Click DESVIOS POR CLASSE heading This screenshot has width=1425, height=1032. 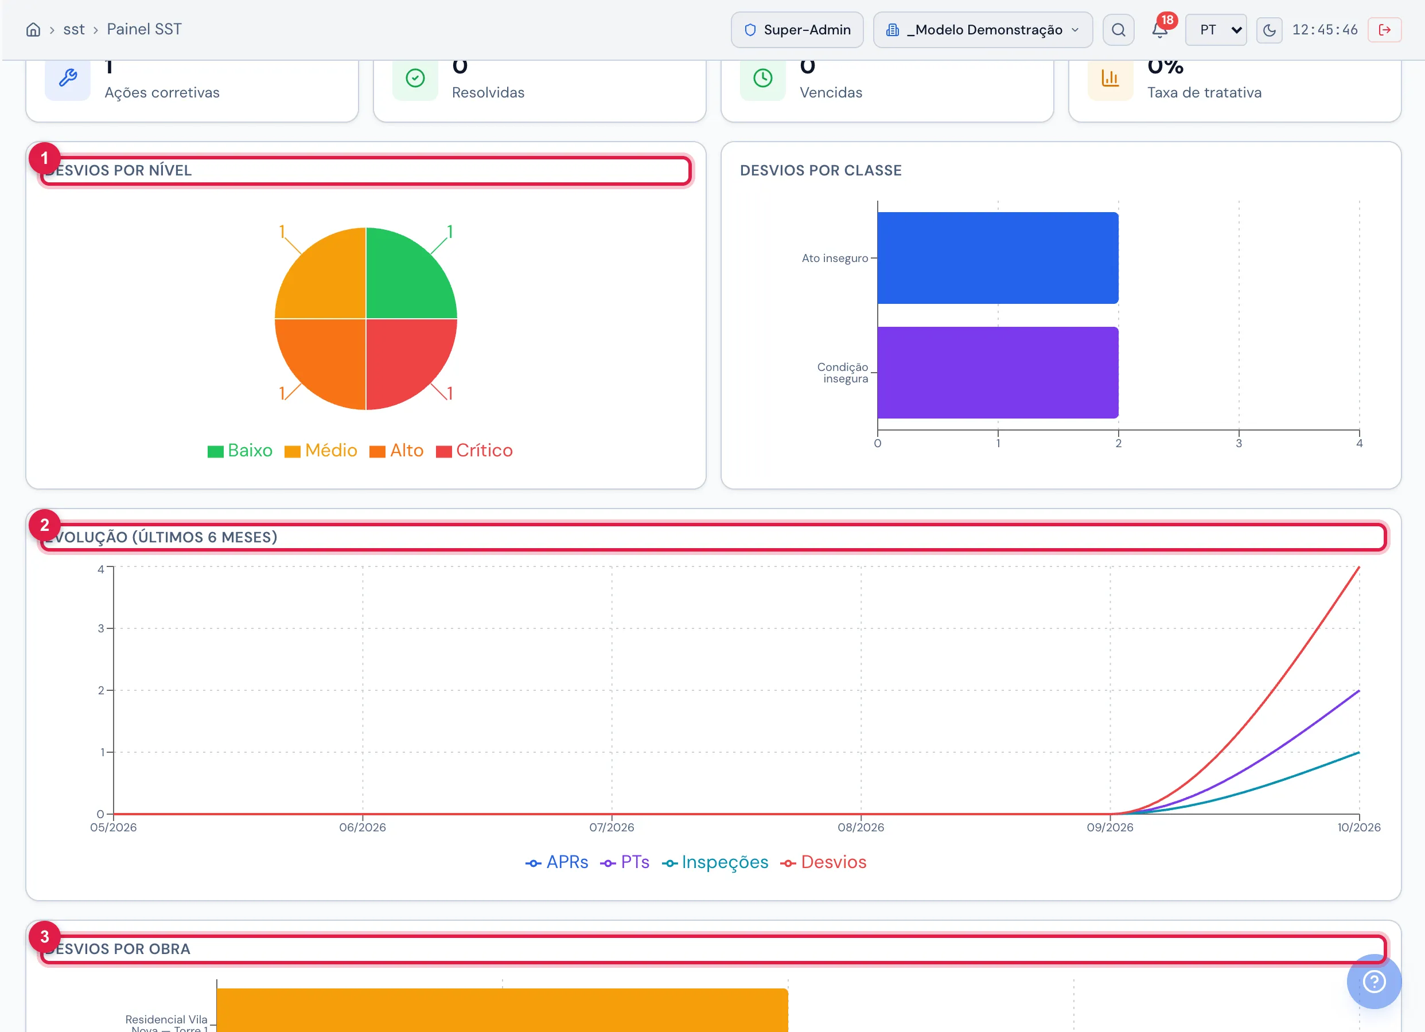820,170
